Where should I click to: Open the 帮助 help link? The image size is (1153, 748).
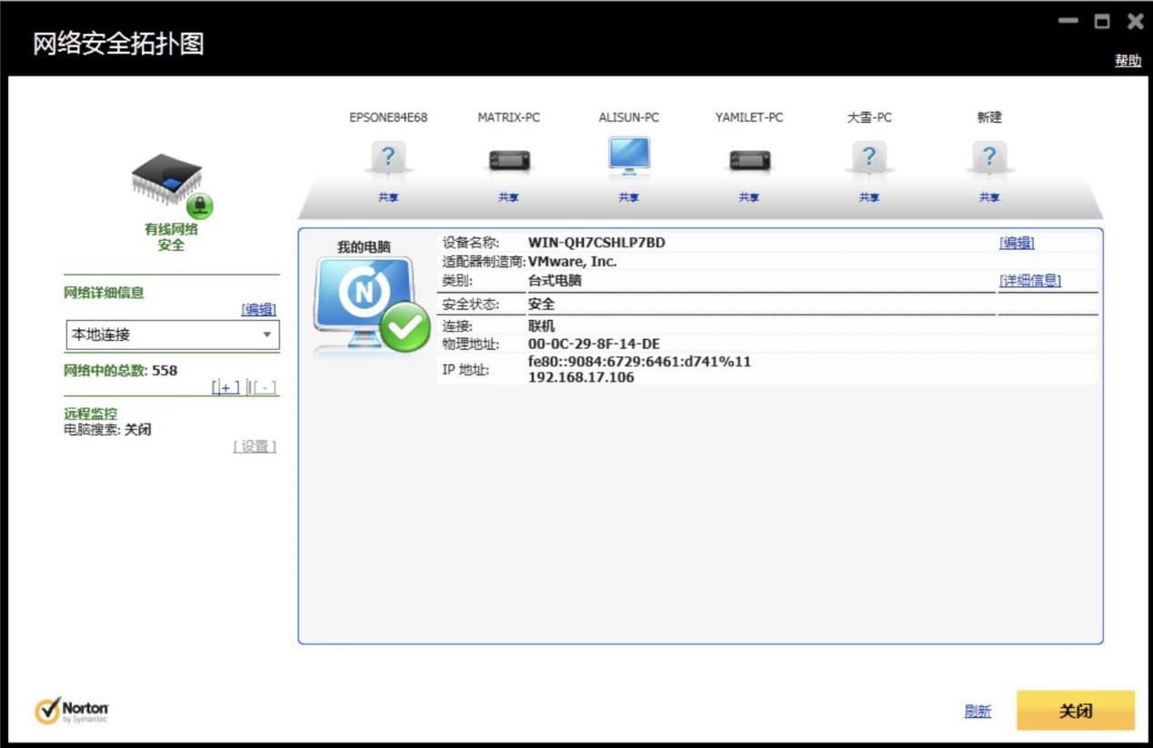tap(1128, 60)
